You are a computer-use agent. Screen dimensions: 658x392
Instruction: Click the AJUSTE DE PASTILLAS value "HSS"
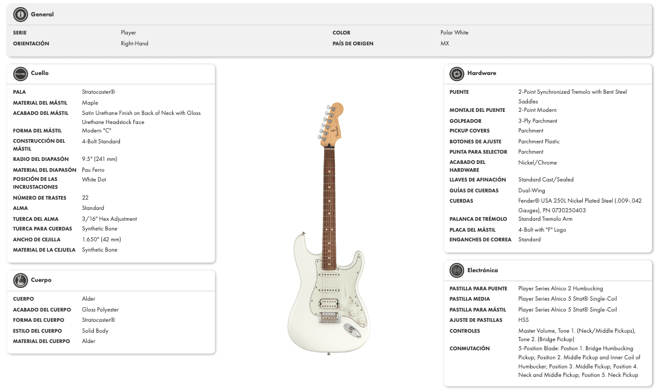click(x=523, y=320)
